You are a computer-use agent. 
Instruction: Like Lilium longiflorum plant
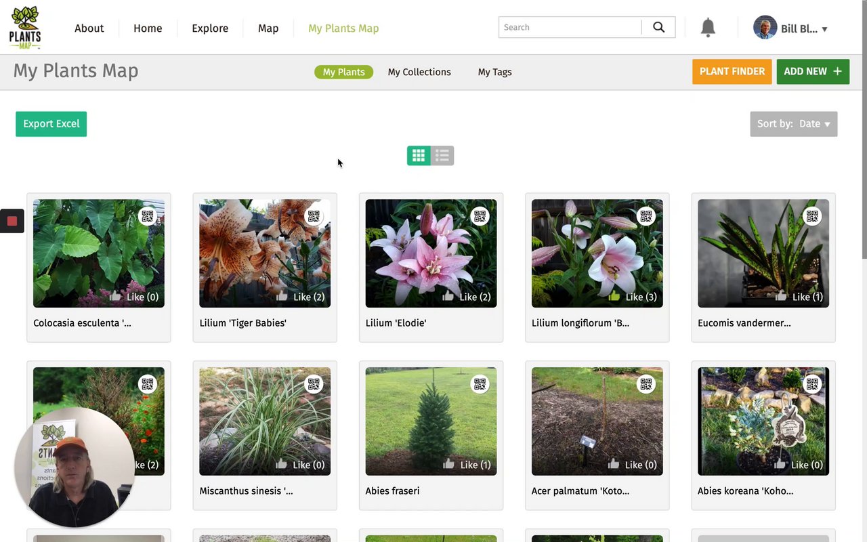coord(632,297)
